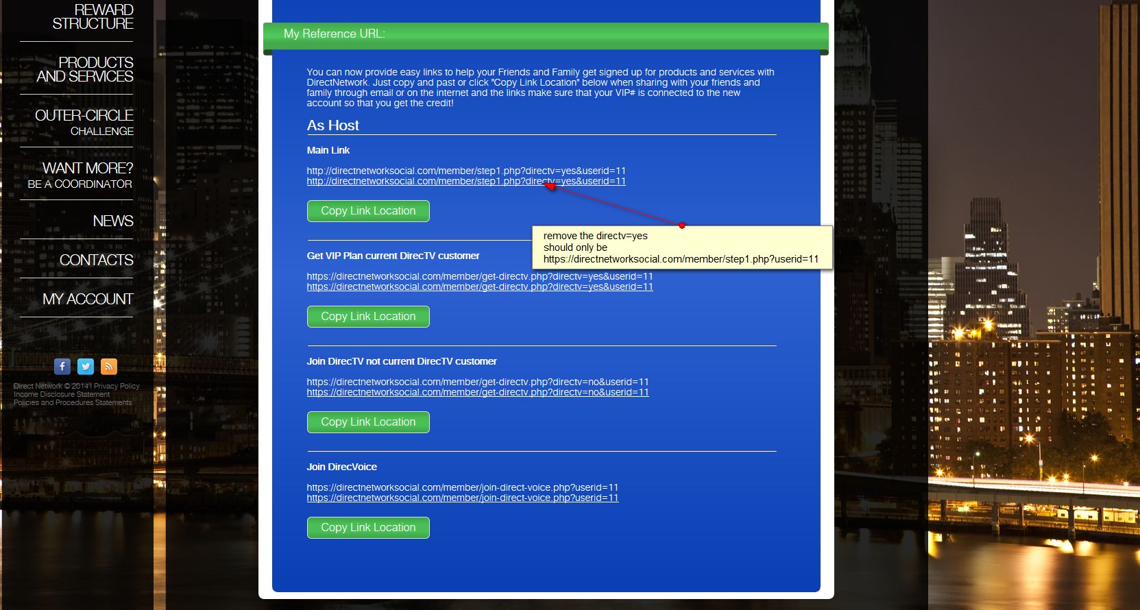Image resolution: width=1140 pixels, height=610 pixels.
Task: Open the Income Disclosure Statement link
Action: point(62,394)
